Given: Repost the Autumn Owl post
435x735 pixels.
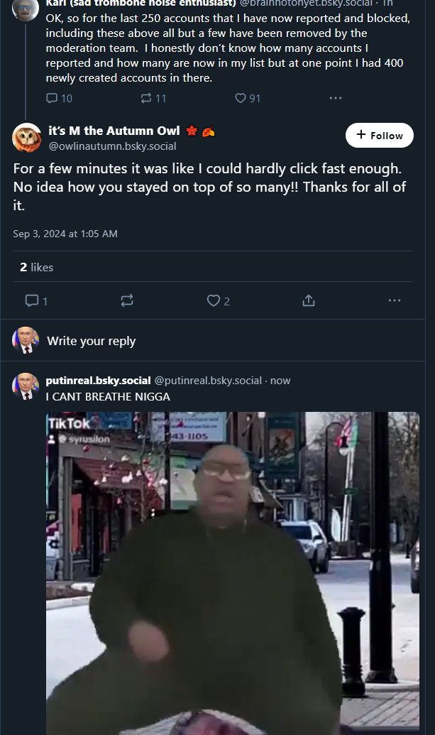Looking at the screenshot, I should pos(127,300).
